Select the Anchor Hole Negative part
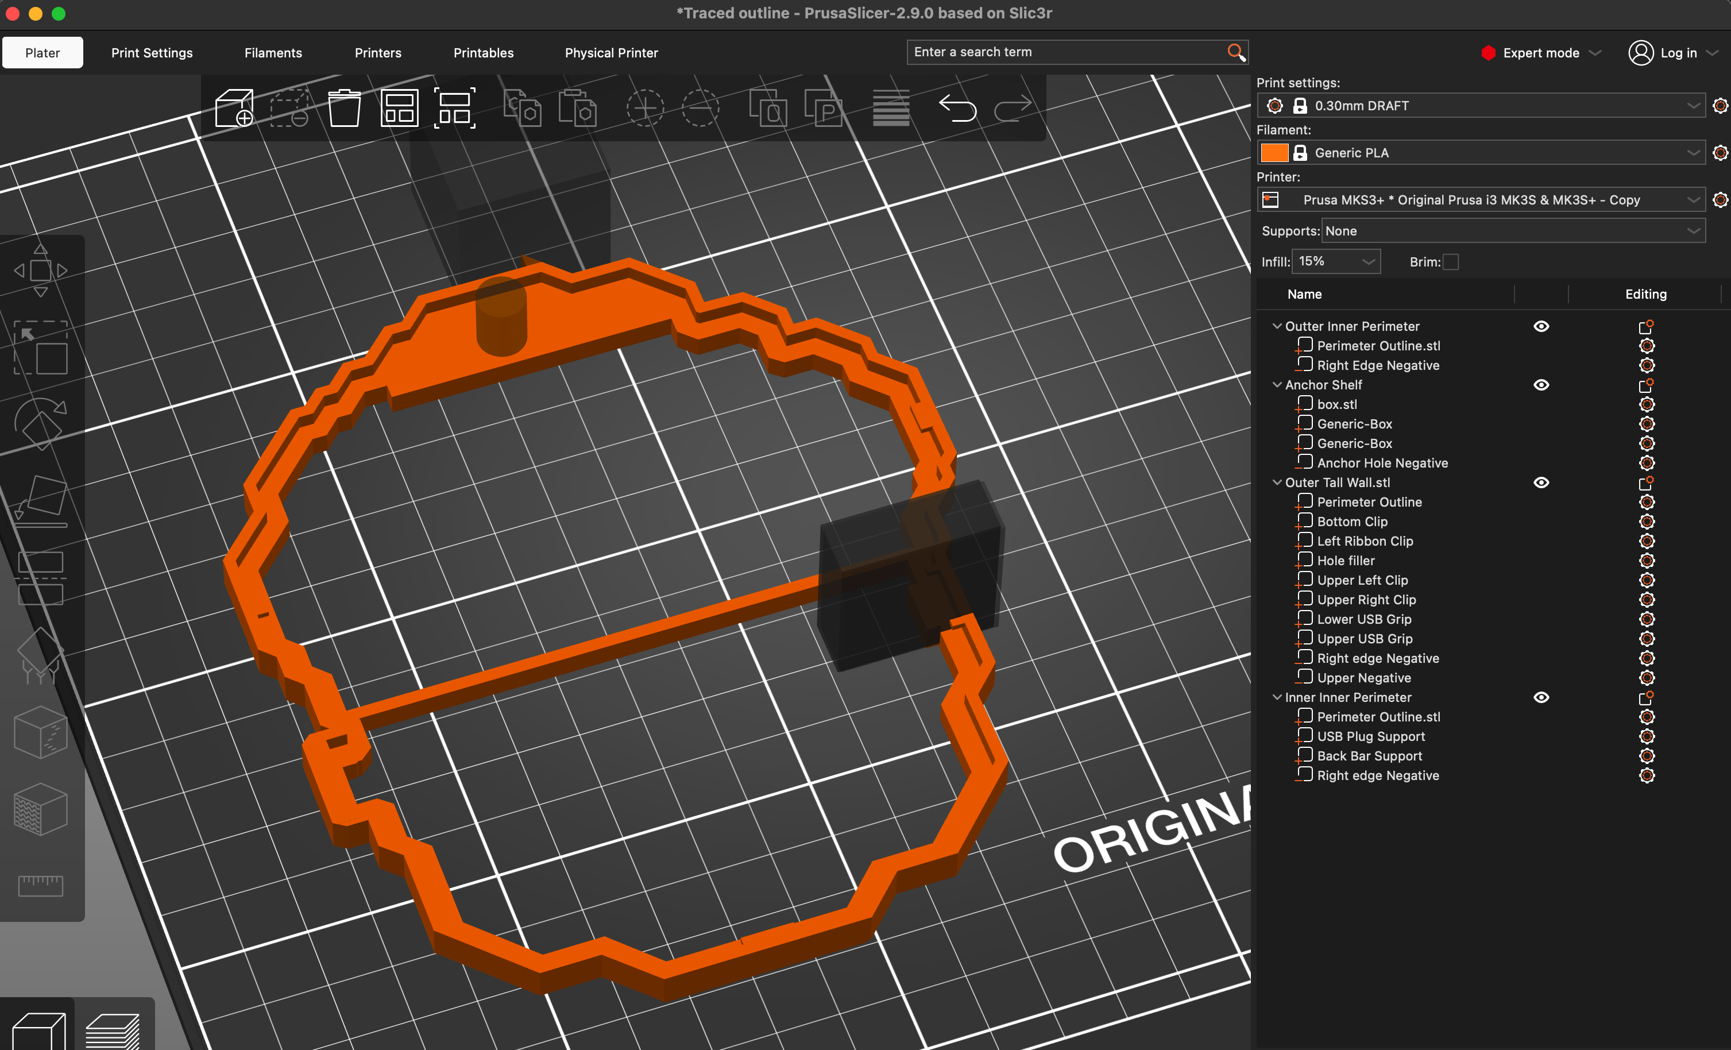 [1382, 463]
